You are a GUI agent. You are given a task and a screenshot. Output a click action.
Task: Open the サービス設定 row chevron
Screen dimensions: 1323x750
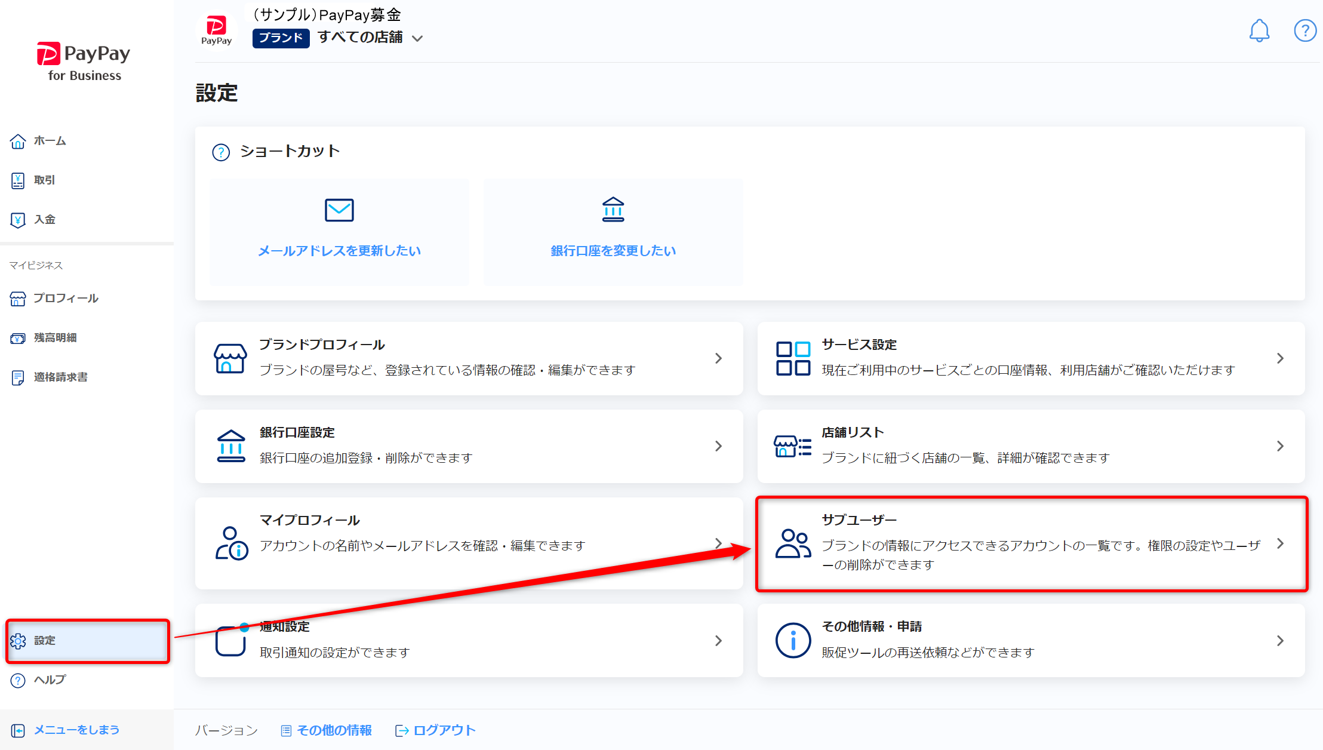(x=1280, y=358)
